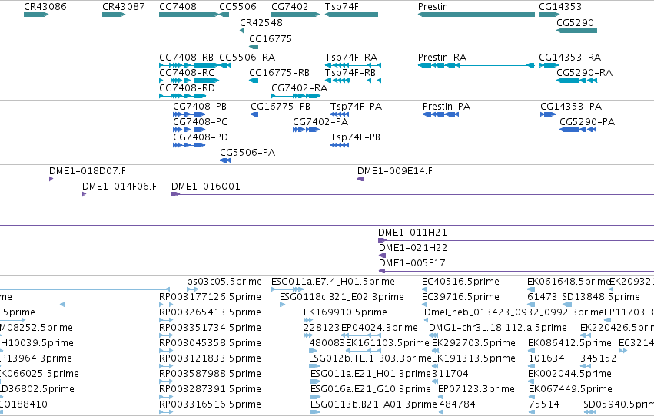Select the EC39716.5prime EST
This screenshot has width=654, height=416.
(424, 305)
